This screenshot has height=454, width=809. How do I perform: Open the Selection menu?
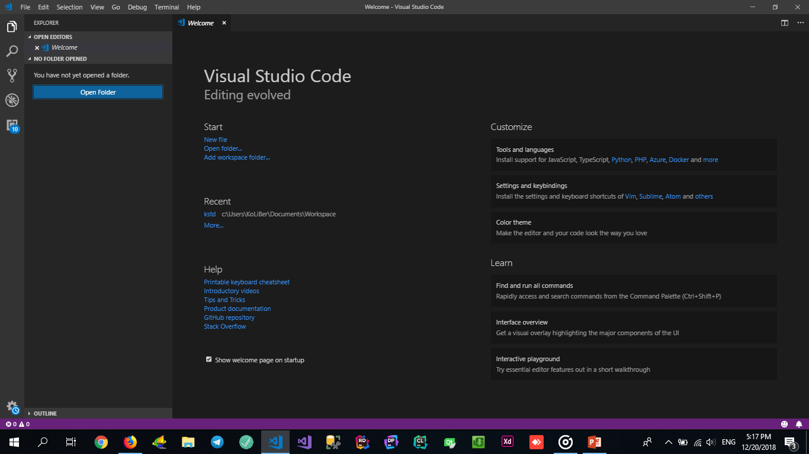click(x=69, y=7)
